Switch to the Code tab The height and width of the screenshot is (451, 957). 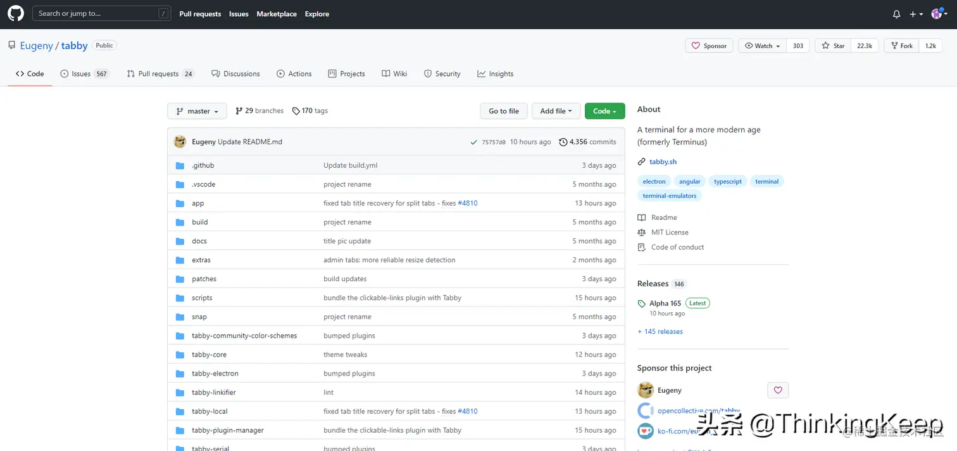coord(30,73)
